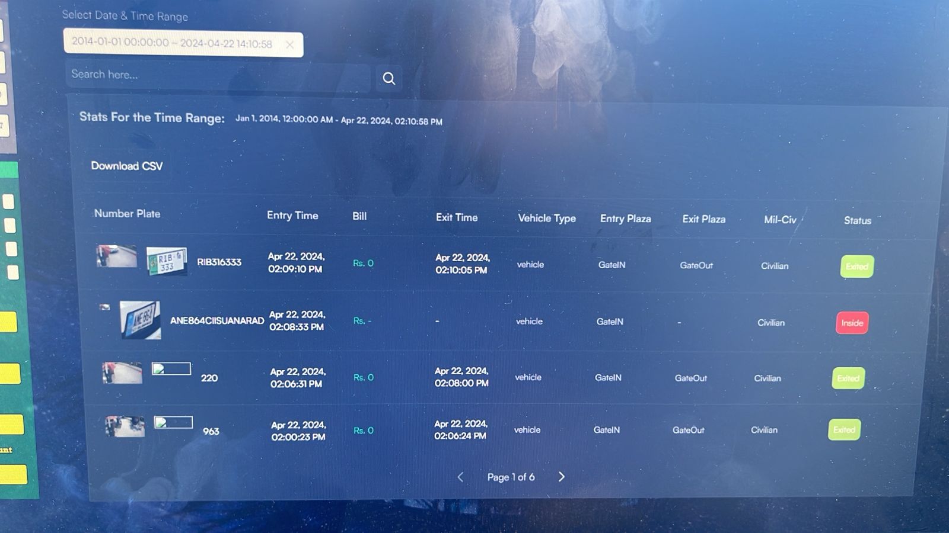Viewport: 949px width, 533px height.
Task: Open vehicle camera thumbnail for RIB316333
Action: [x=116, y=256]
